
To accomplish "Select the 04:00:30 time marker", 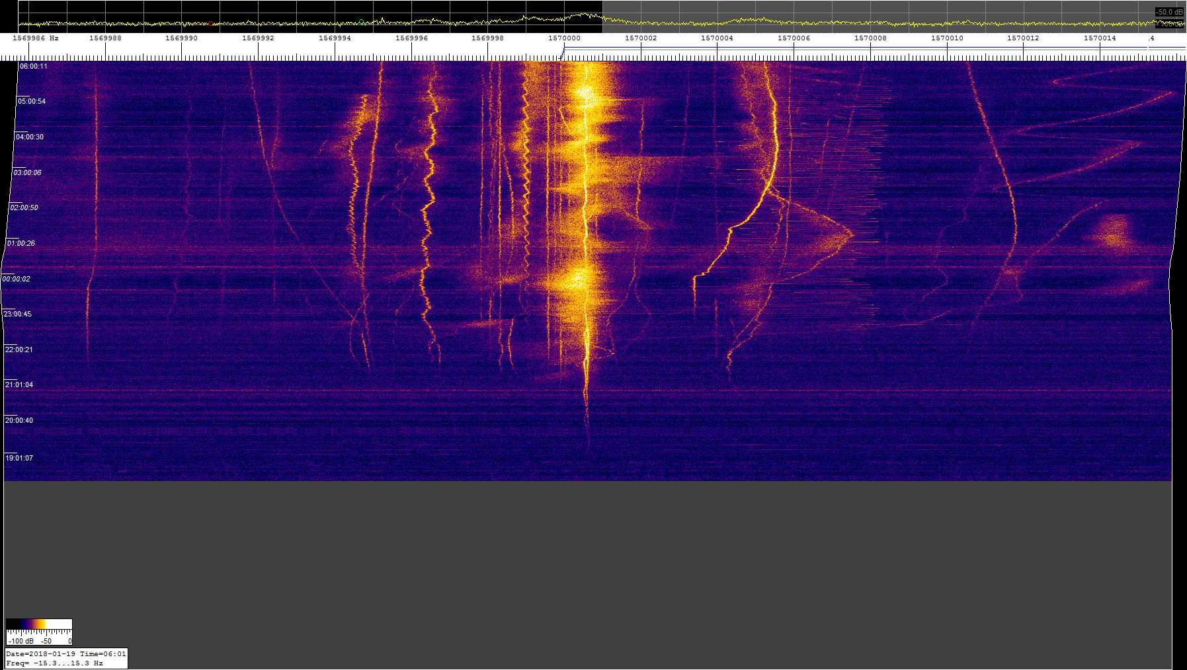I will point(30,137).
